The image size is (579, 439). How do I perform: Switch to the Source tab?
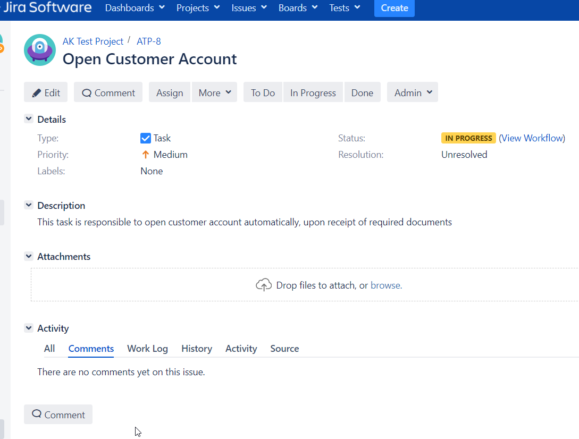284,349
